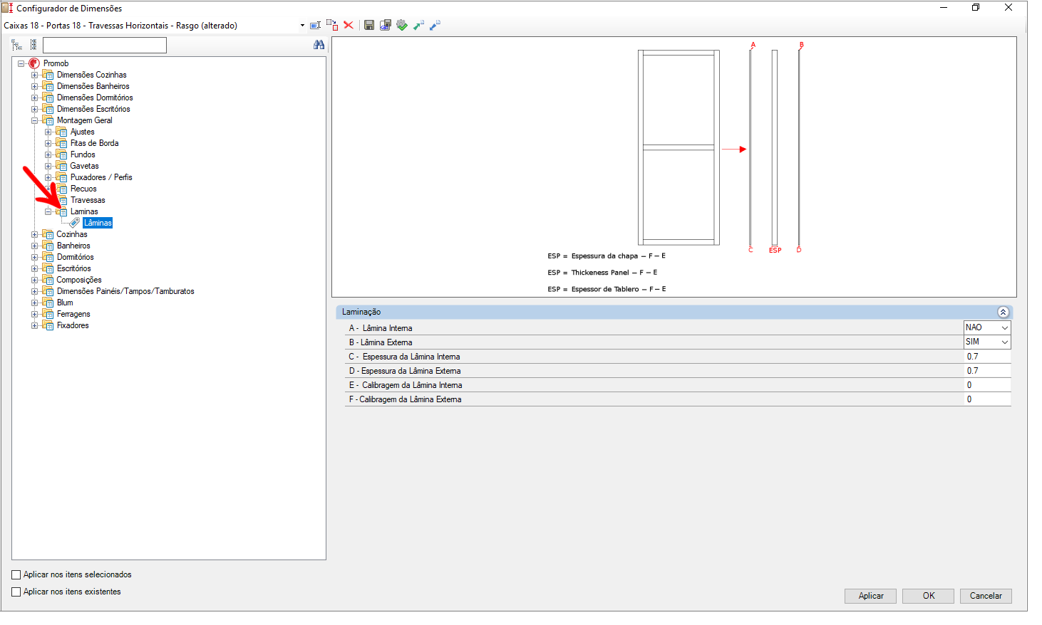Click the save-as icon next to the floppy disk
Image resolution: width=1042 pixels, height=625 pixels.
386,25
